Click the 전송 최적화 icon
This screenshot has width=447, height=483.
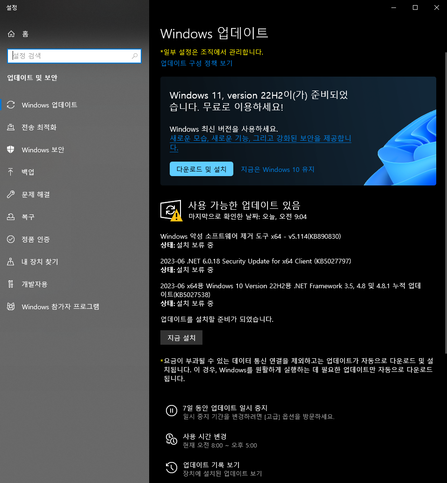[x=11, y=127]
